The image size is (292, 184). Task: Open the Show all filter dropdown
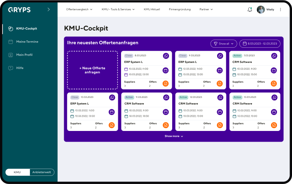[223, 43]
